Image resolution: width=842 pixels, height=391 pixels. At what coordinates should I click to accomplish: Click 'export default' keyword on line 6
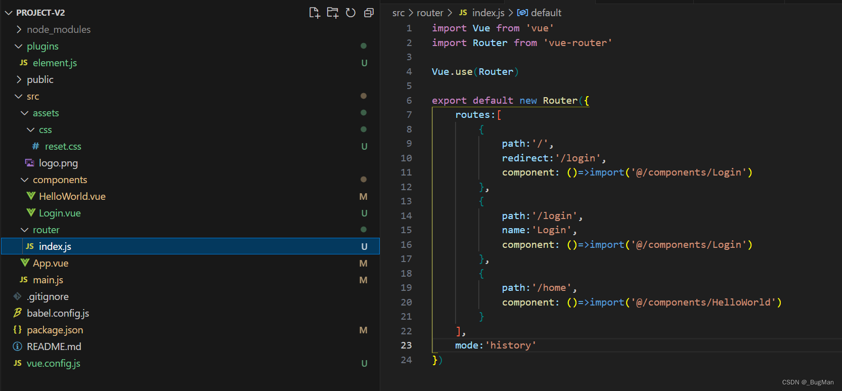[x=472, y=100]
